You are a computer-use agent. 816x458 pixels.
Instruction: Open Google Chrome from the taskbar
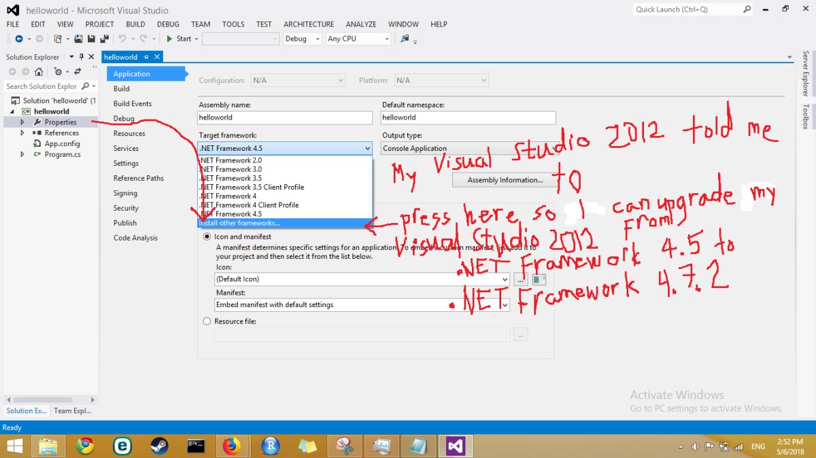tap(85, 446)
